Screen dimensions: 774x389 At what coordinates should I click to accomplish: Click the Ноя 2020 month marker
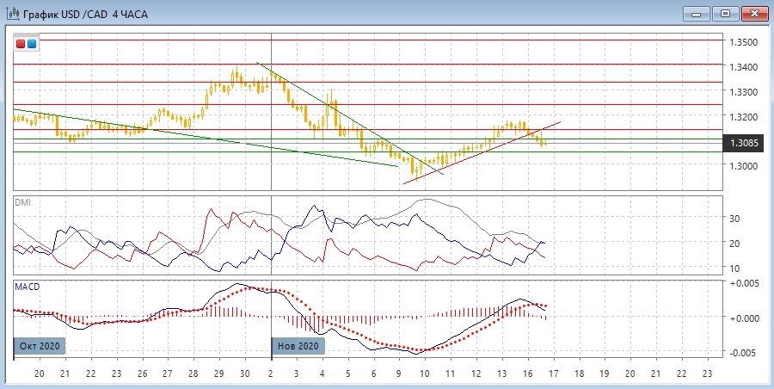[x=298, y=346]
